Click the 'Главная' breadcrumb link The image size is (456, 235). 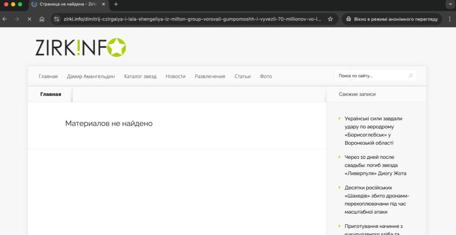(51, 94)
